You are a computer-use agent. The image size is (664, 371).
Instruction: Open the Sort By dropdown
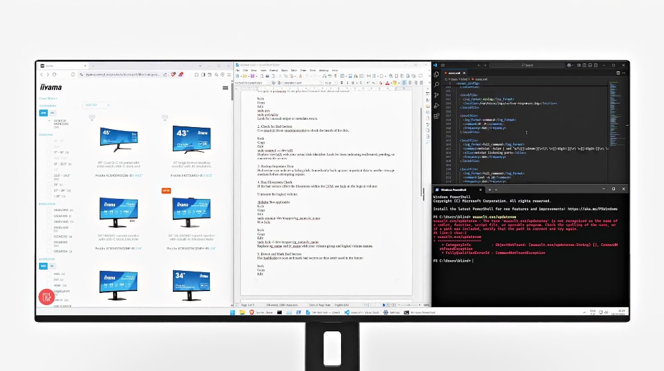[x=97, y=105]
